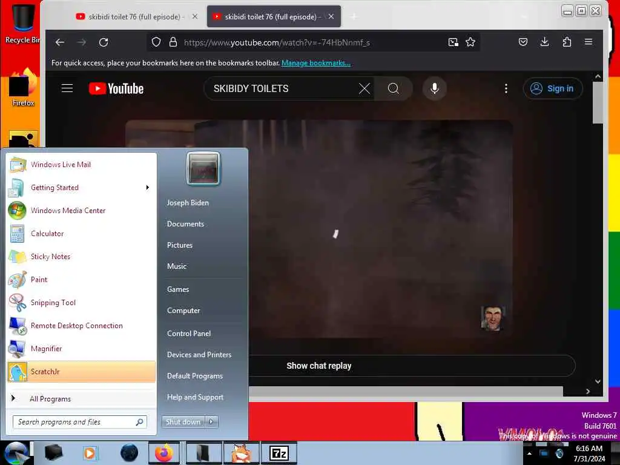
Task: Open Help and Support
Action: point(196,397)
